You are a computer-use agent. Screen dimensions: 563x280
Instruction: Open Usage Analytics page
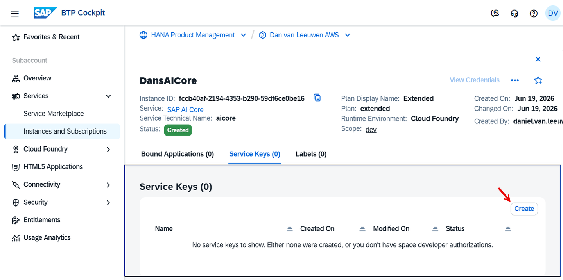(47, 237)
